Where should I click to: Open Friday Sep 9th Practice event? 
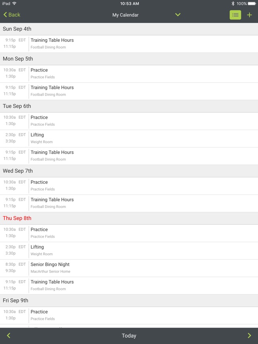pyautogui.click(x=129, y=315)
